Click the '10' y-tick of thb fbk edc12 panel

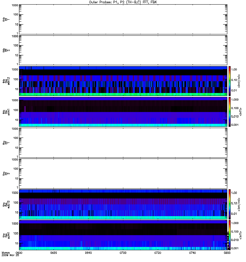click(17, 89)
